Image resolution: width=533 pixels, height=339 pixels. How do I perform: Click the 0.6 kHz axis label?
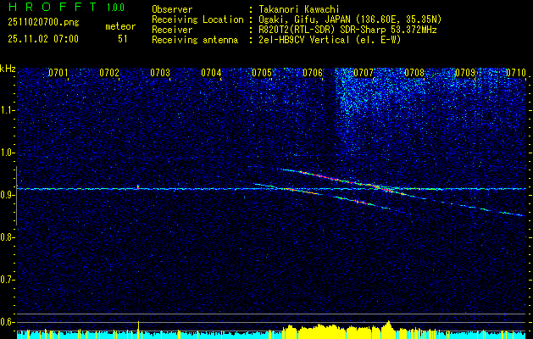click(7, 322)
